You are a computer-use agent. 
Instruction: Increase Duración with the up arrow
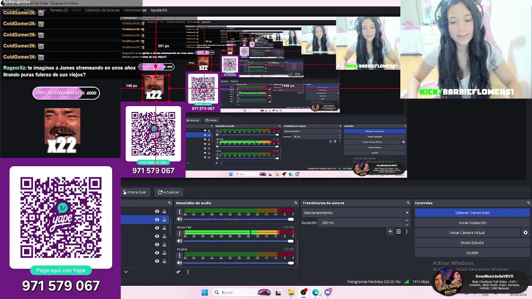pos(407,221)
